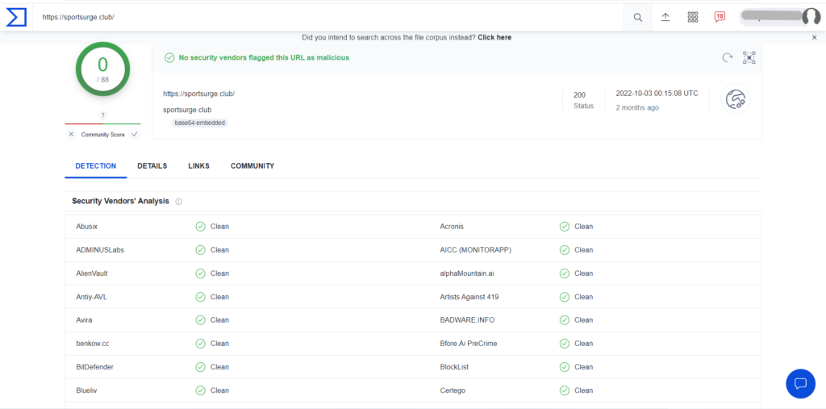The width and height of the screenshot is (826, 409).
Task: Switch to the DETECTION tab
Action: click(96, 166)
